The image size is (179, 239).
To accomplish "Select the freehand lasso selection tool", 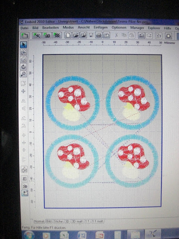I will point(23,59).
